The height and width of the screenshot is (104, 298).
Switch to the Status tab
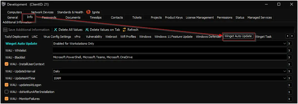click(x=240, y=17)
